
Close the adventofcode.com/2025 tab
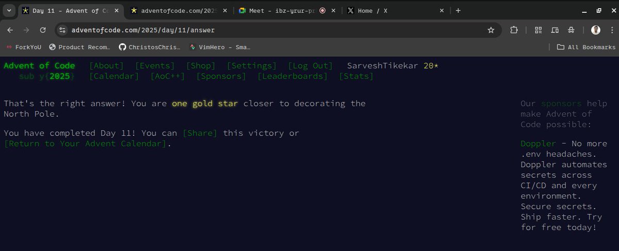(x=225, y=10)
